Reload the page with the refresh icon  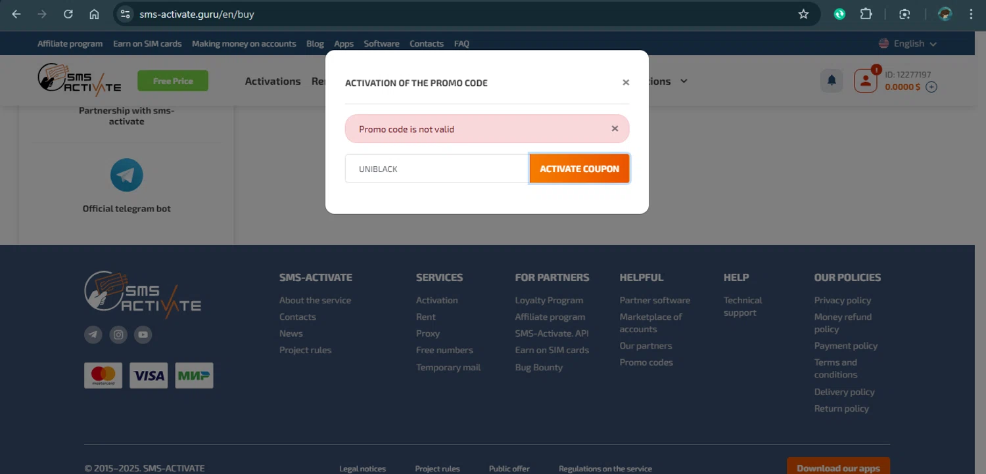[x=68, y=14]
